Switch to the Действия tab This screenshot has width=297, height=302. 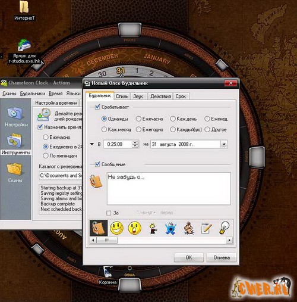[160, 96]
